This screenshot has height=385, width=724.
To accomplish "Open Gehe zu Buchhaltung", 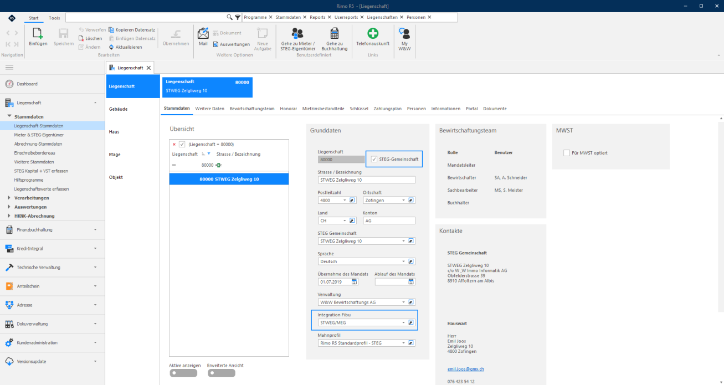I will tap(335, 39).
